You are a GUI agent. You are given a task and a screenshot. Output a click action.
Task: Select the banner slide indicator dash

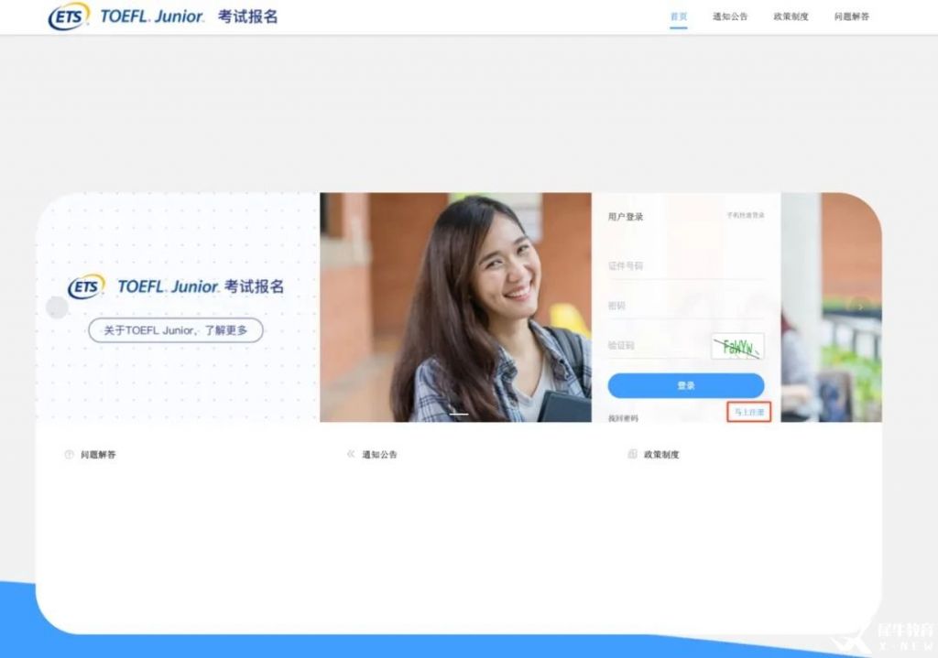coord(459,414)
